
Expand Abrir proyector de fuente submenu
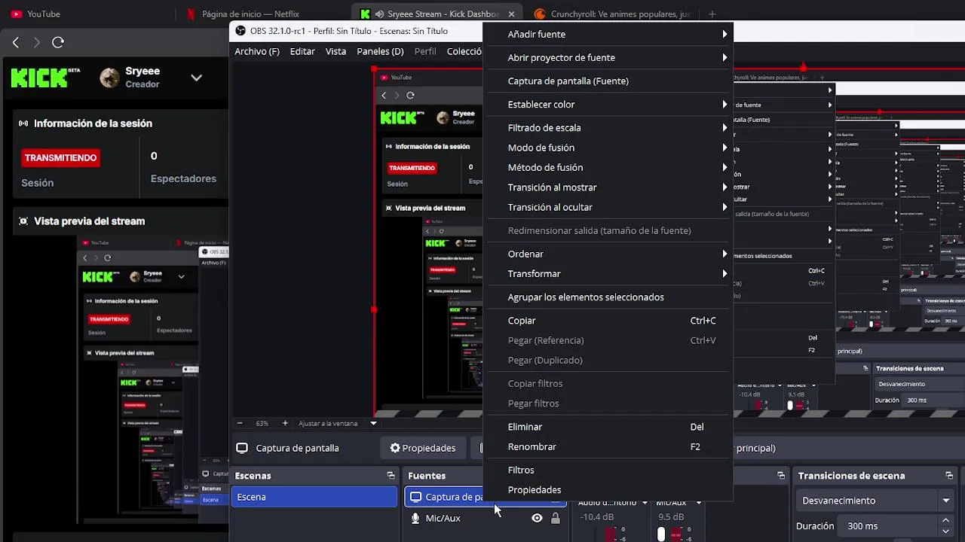608,57
